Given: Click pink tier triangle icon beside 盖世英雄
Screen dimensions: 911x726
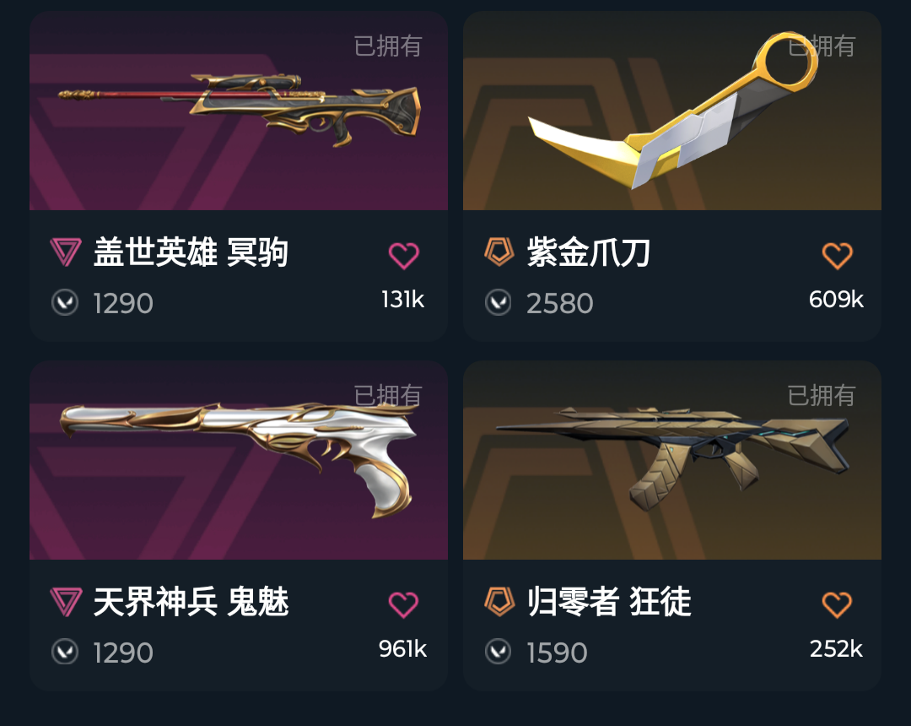Looking at the screenshot, I should click(65, 252).
